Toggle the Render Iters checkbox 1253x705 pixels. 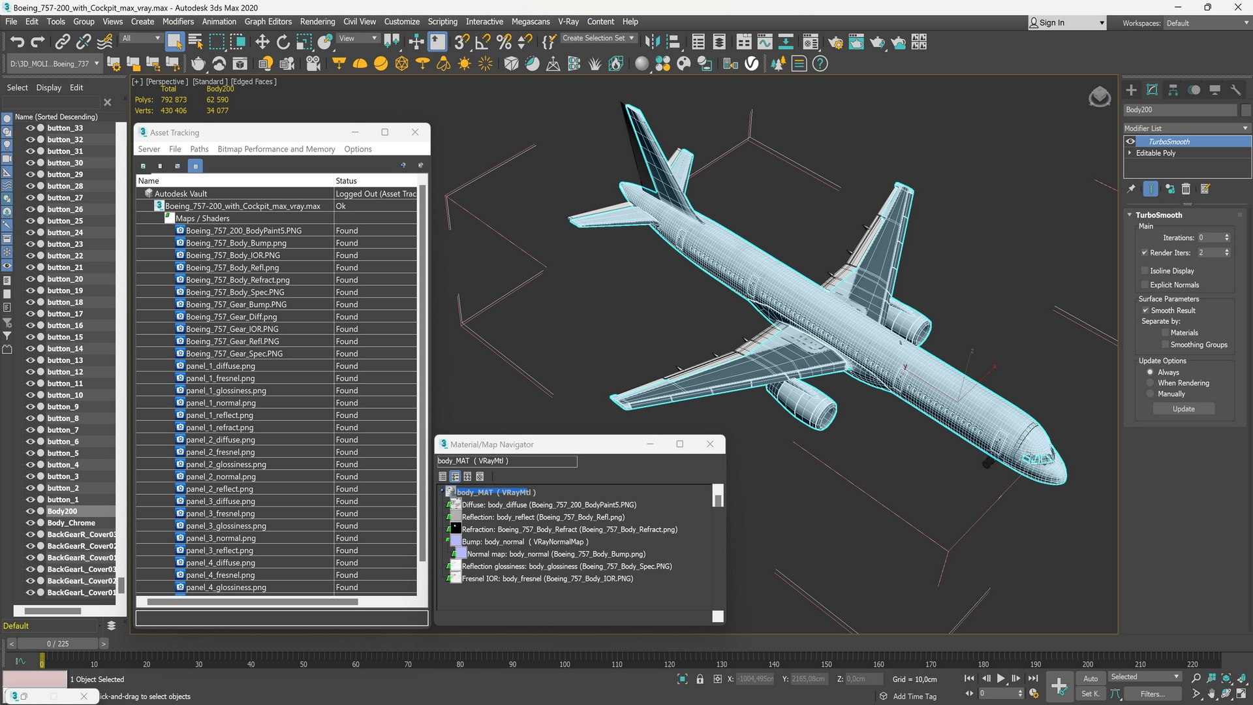tap(1145, 253)
